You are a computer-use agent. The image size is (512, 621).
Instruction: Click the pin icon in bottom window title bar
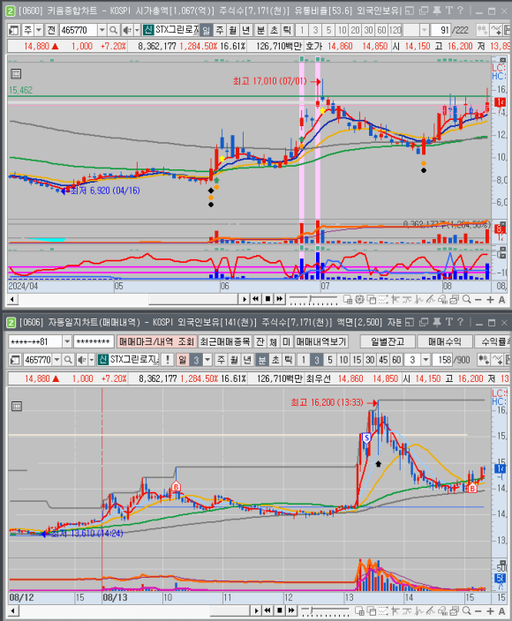click(437, 322)
